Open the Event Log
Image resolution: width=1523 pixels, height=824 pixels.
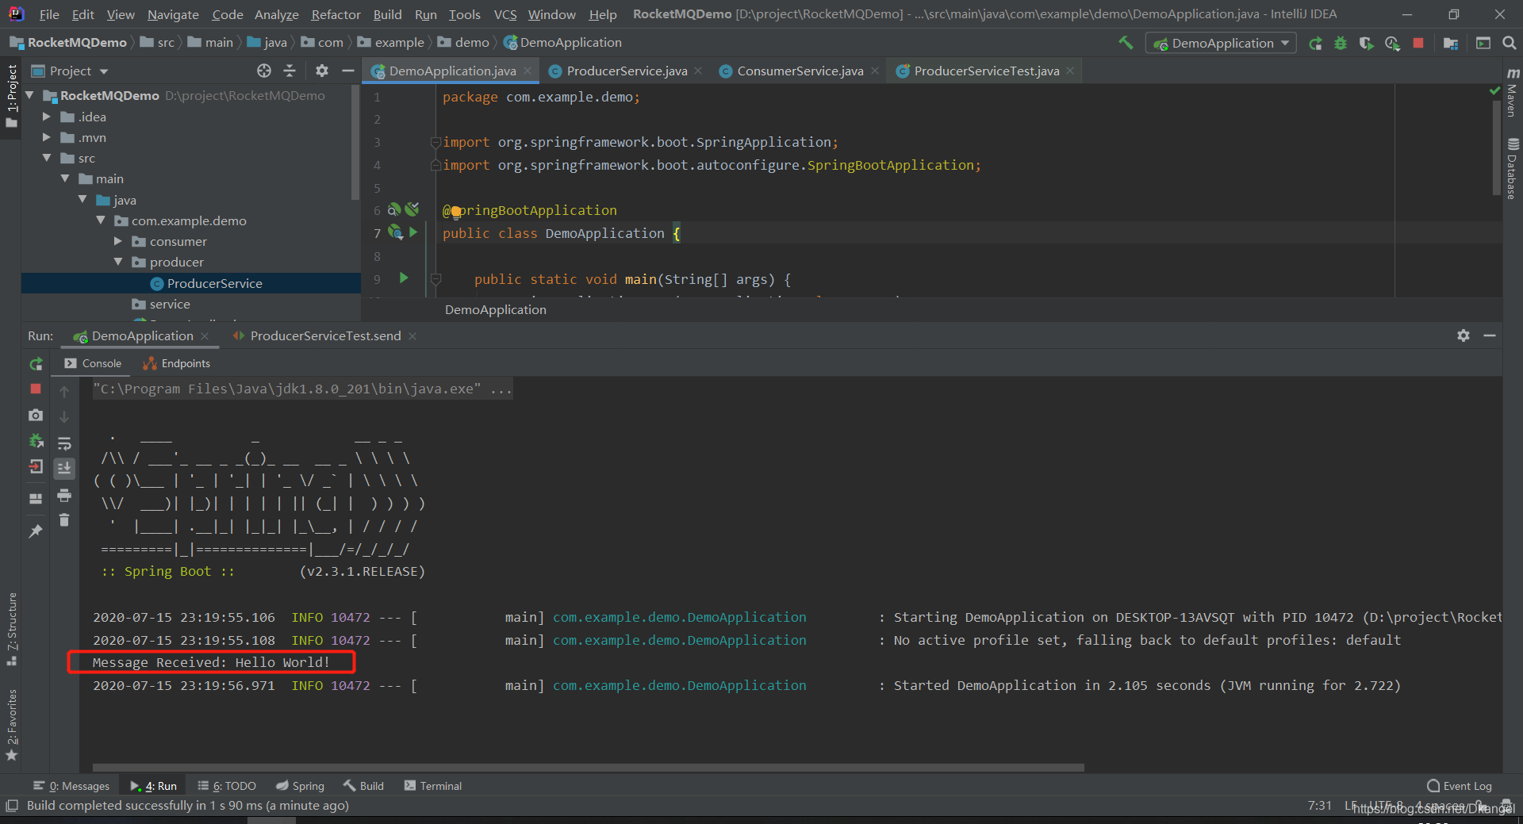pyautogui.click(x=1460, y=786)
